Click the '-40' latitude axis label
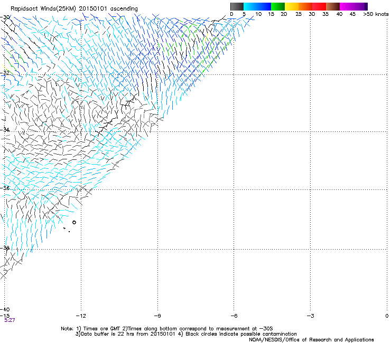 (x=5, y=310)
